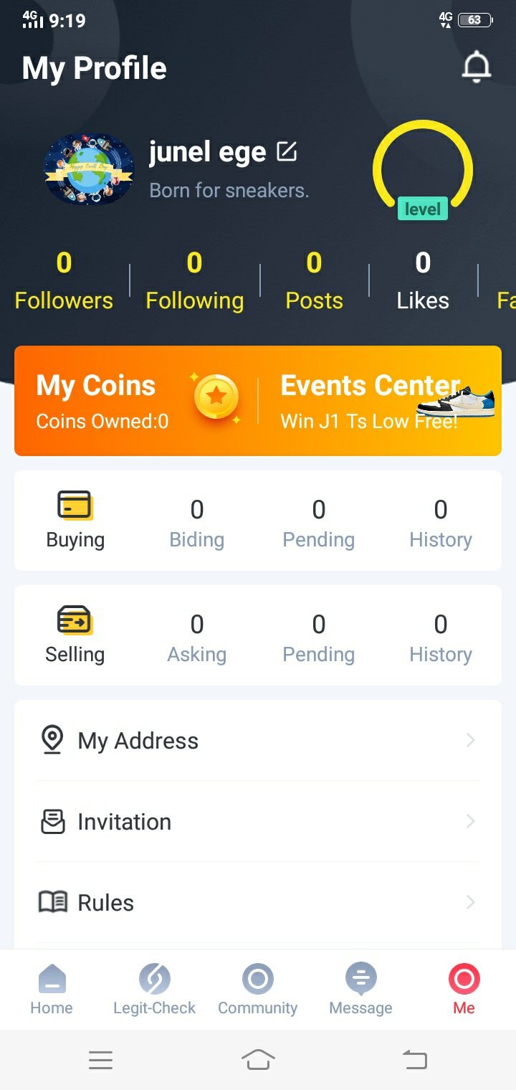View the Followers count
Screen dimensions: 516x1090
64,280
